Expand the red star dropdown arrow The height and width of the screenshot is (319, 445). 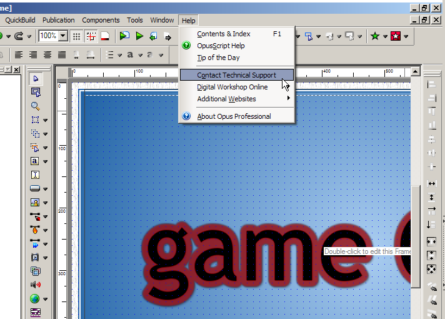click(x=406, y=36)
